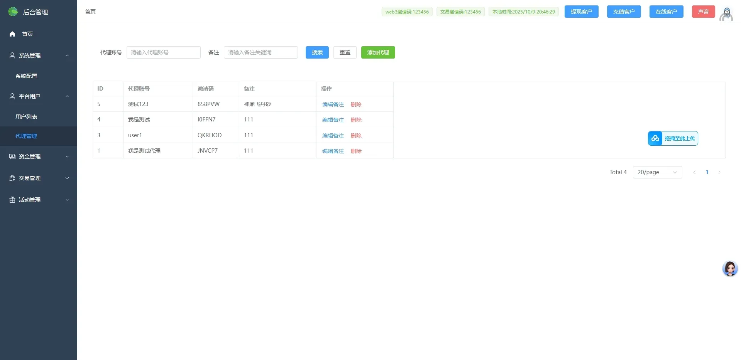Viewport: 741px width, 360px height.
Task: Open 用户列表 in the sidebar
Action: (x=26, y=117)
